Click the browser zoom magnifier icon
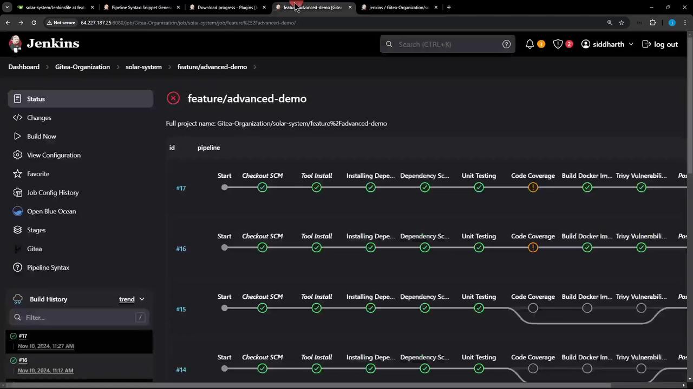This screenshot has height=389, width=693. click(610, 23)
